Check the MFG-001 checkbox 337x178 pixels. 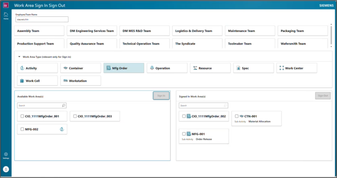pyautogui.click(x=184, y=134)
